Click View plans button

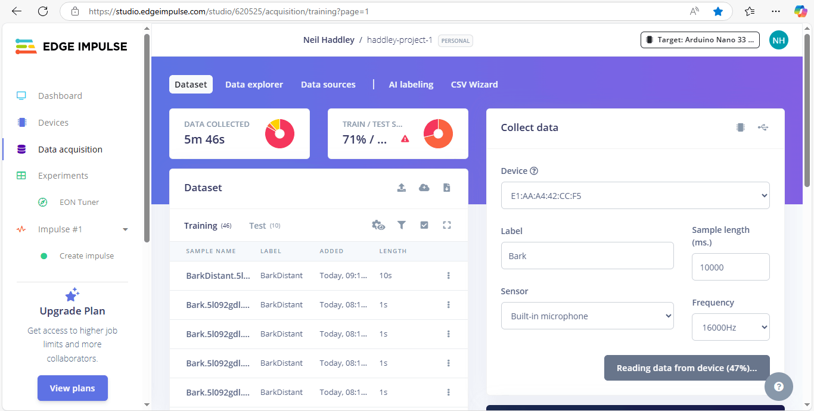(x=73, y=388)
